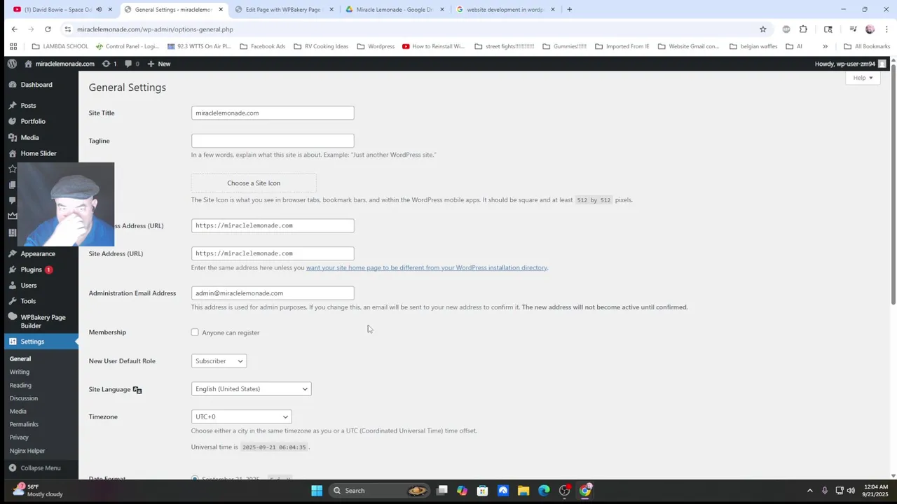Show hidden system tray icons
The width and height of the screenshot is (897, 504).
click(809, 491)
